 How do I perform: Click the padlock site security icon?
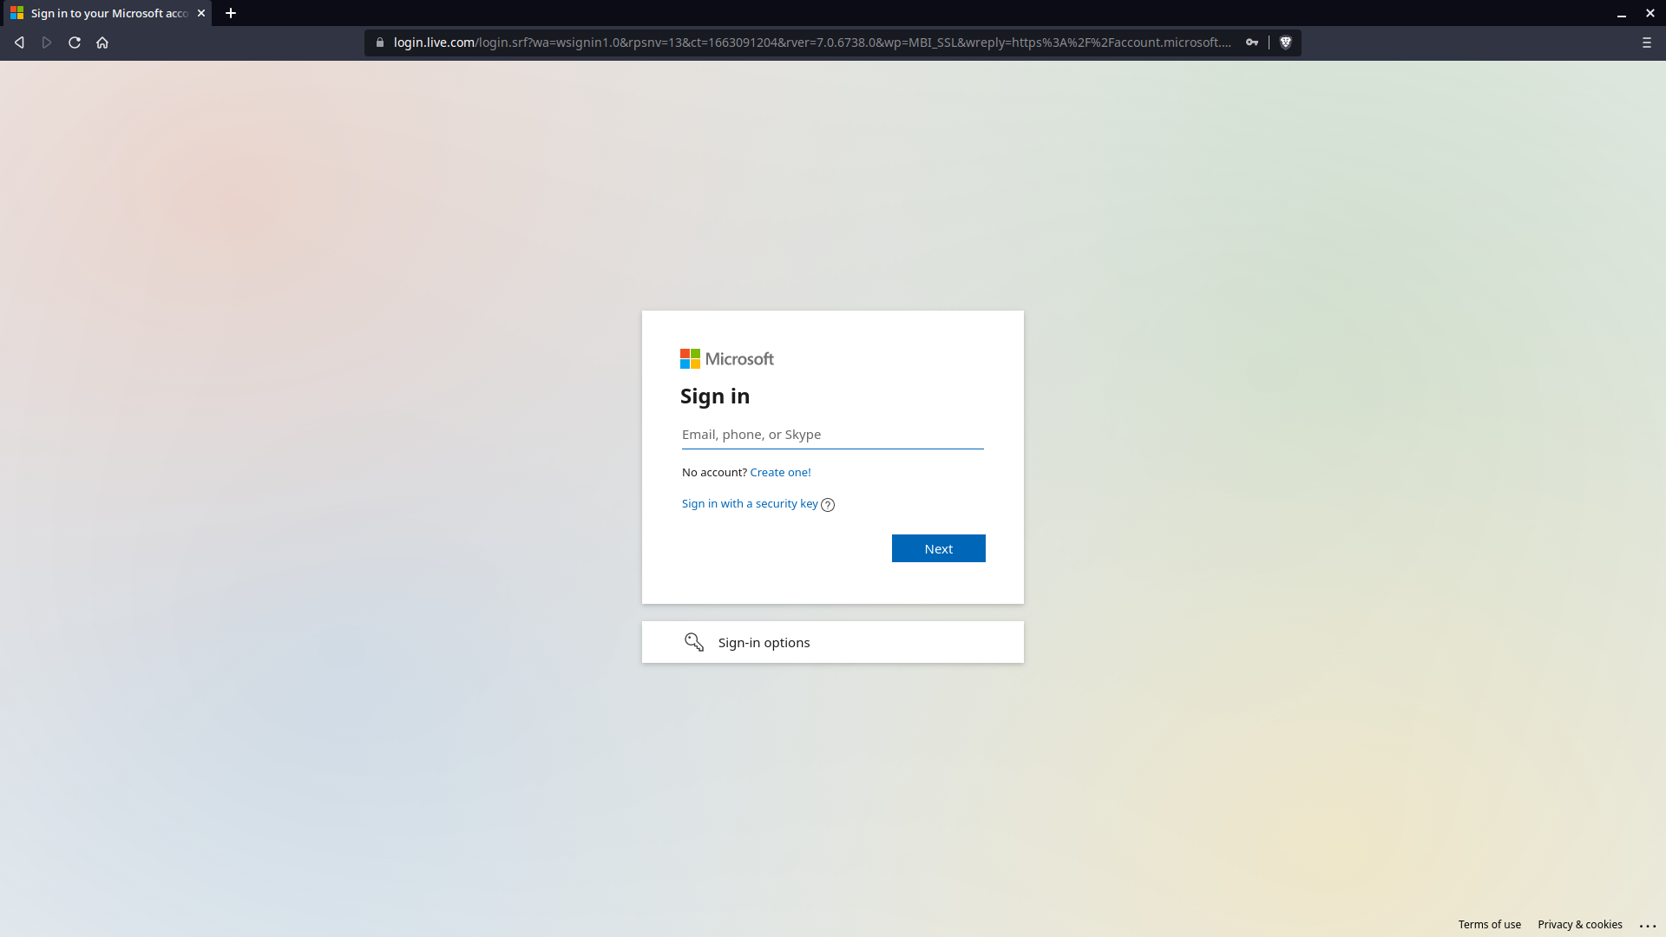tap(380, 43)
